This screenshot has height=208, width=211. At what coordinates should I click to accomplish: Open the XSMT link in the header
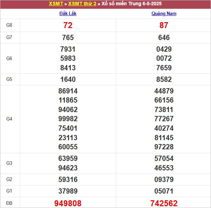click(x=56, y=4)
